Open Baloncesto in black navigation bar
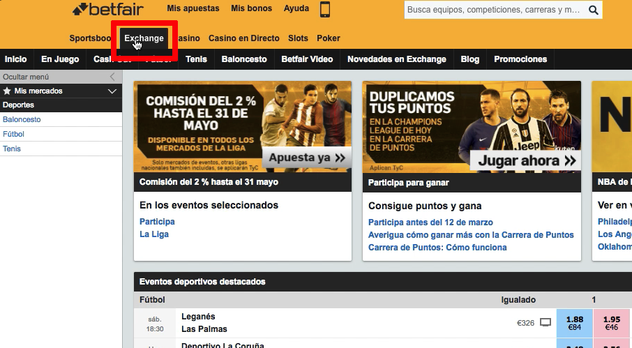 [x=244, y=59]
